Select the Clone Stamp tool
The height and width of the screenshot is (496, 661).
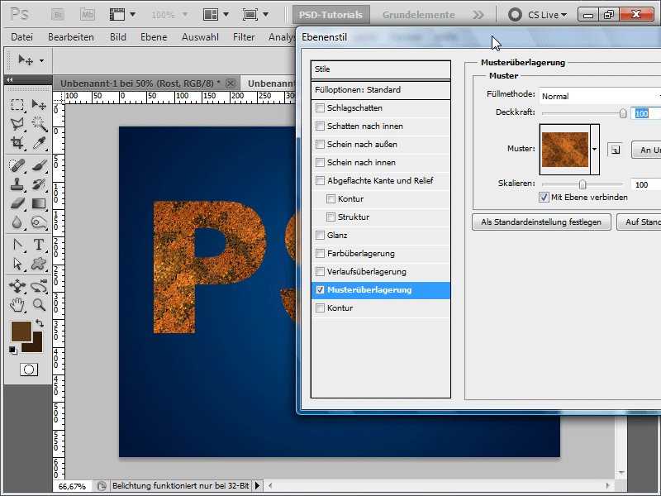click(17, 184)
